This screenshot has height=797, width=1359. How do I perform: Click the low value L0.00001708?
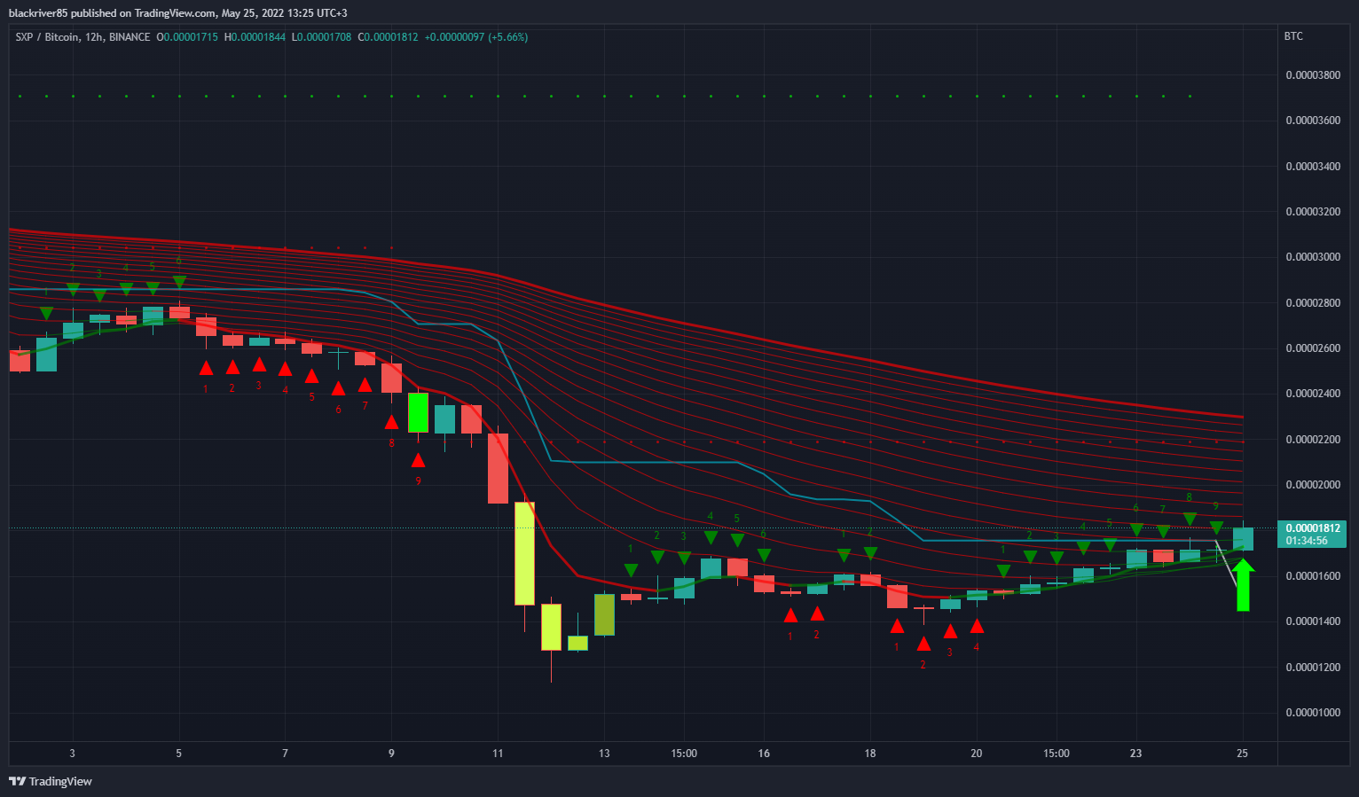click(321, 37)
